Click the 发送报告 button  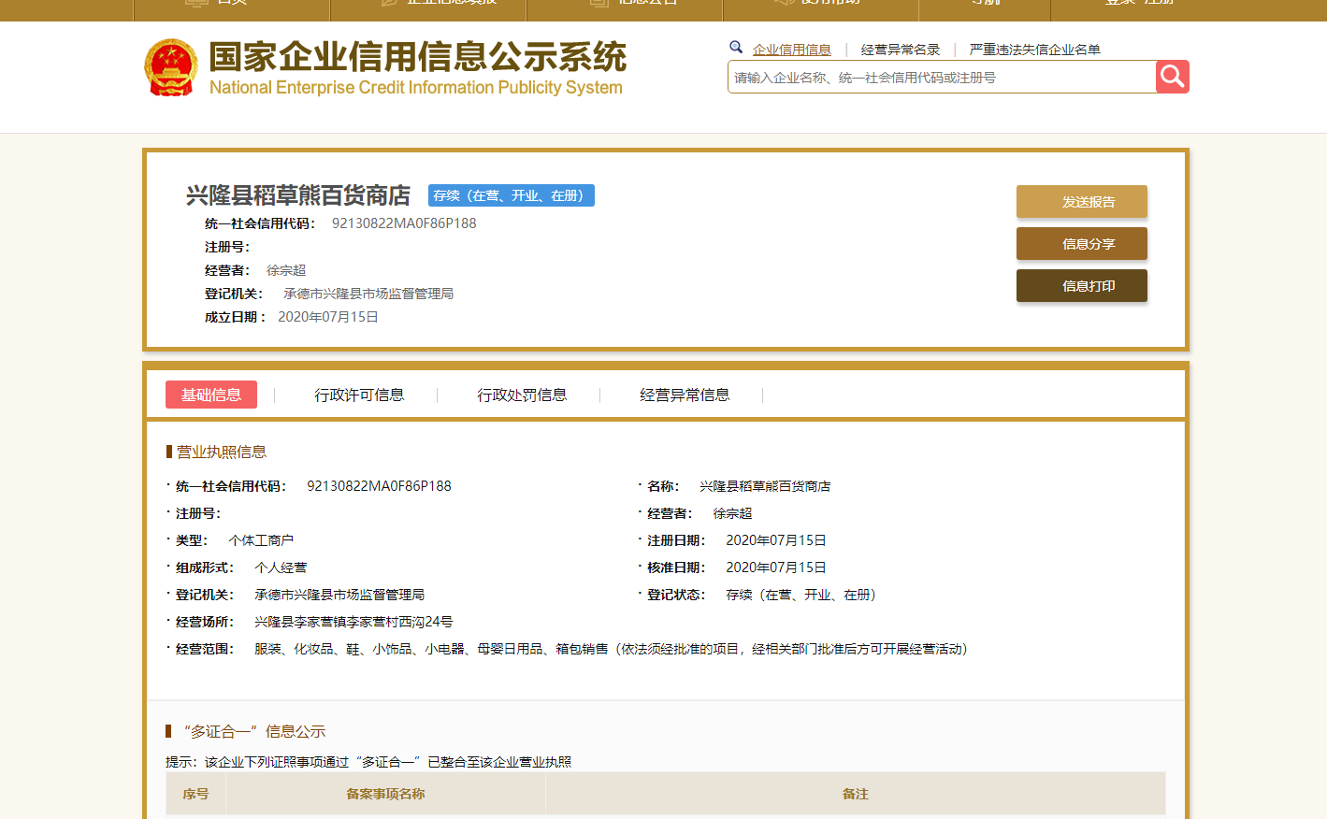(1082, 202)
